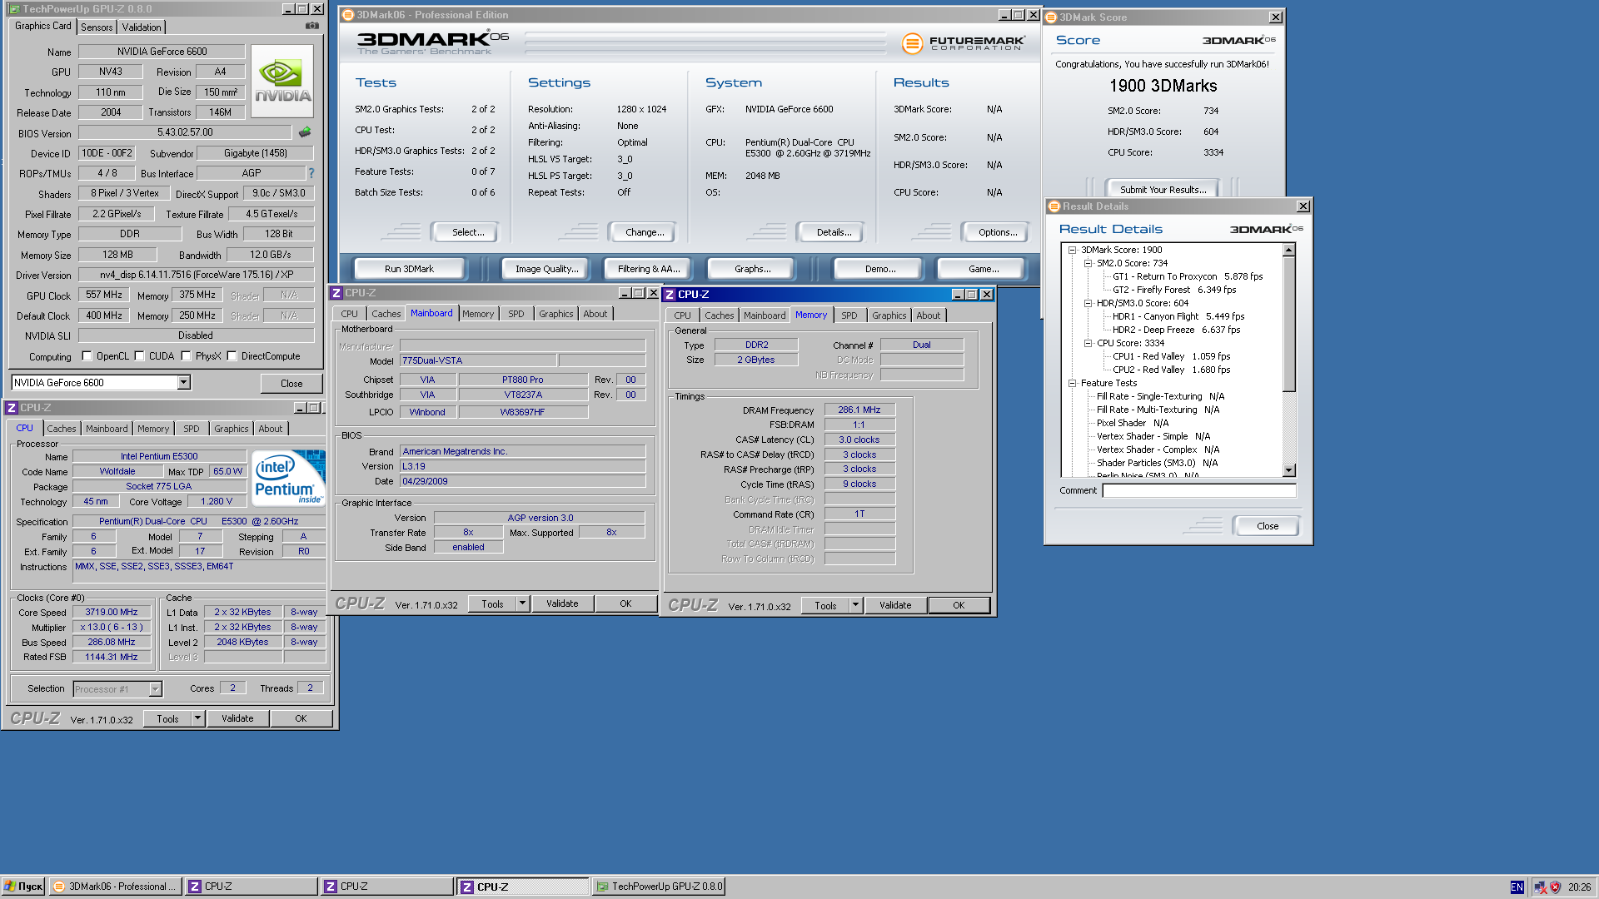Click the BIOS save chip icon in GPU-Z
1599x899 pixels.
[305, 132]
